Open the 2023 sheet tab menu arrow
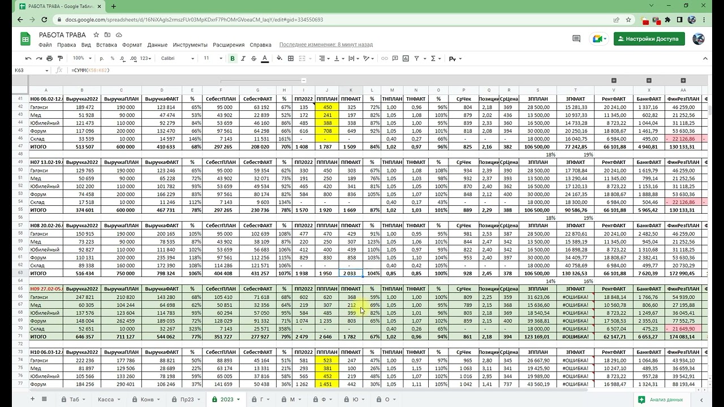Image resolution: width=724 pixels, height=407 pixels. pyautogui.click(x=239, y=400)
